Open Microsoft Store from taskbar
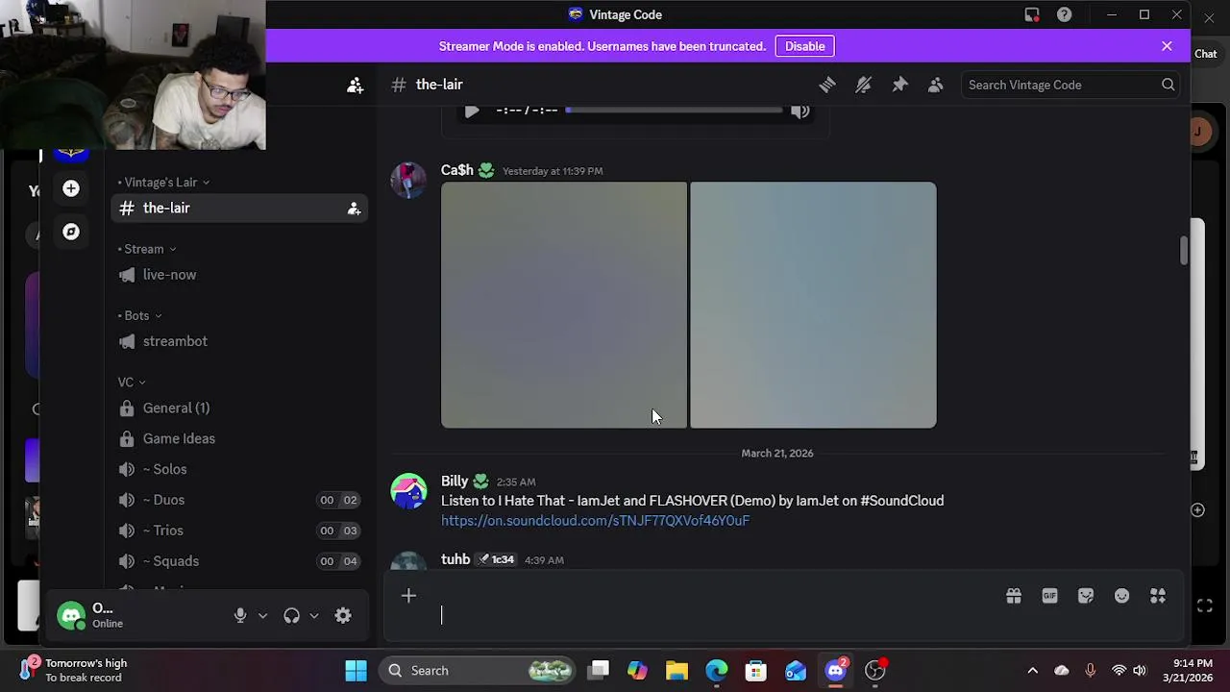 755,671
